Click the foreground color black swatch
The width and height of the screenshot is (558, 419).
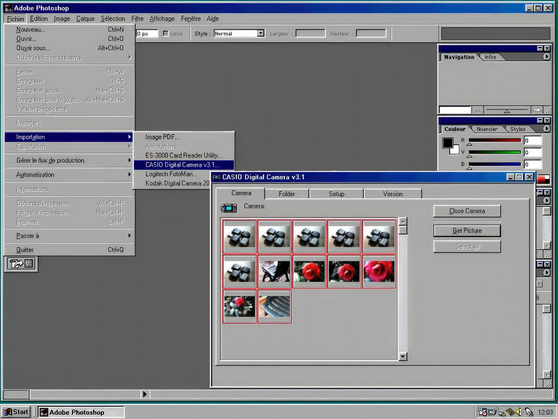[447, 142]
